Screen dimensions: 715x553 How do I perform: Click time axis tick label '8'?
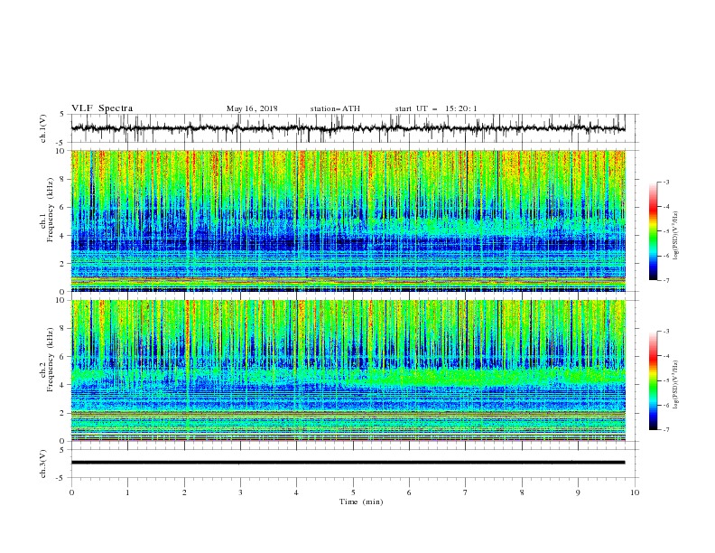click(x=522, y=492)
